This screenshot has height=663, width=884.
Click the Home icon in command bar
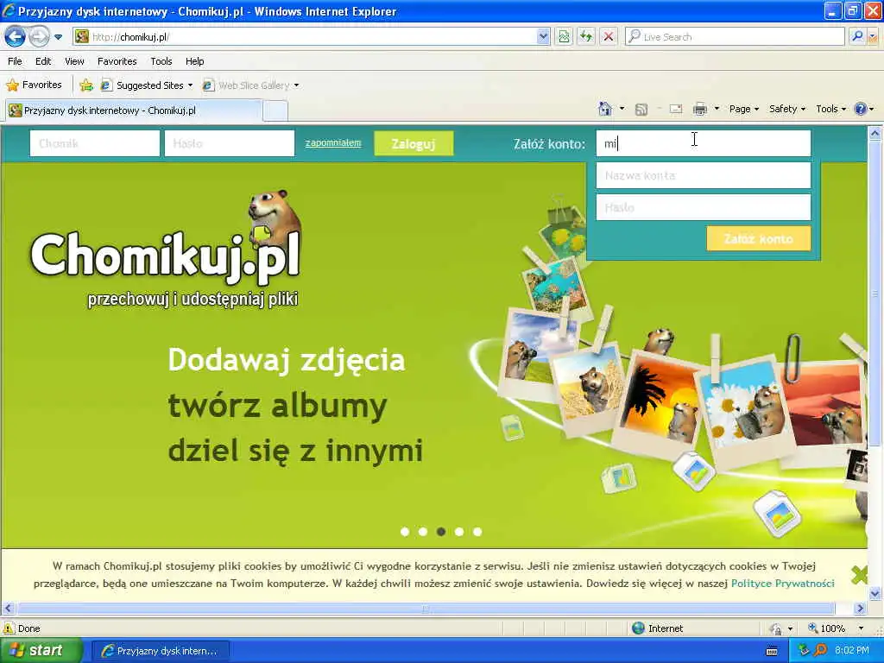[605, 109]
